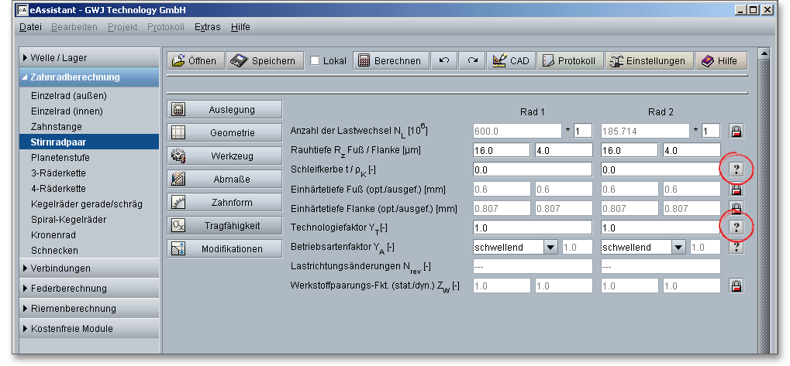This screenshot has width=790, height=366.
Task: Open the Protokoll report button
Action: (x=570, y=61)
